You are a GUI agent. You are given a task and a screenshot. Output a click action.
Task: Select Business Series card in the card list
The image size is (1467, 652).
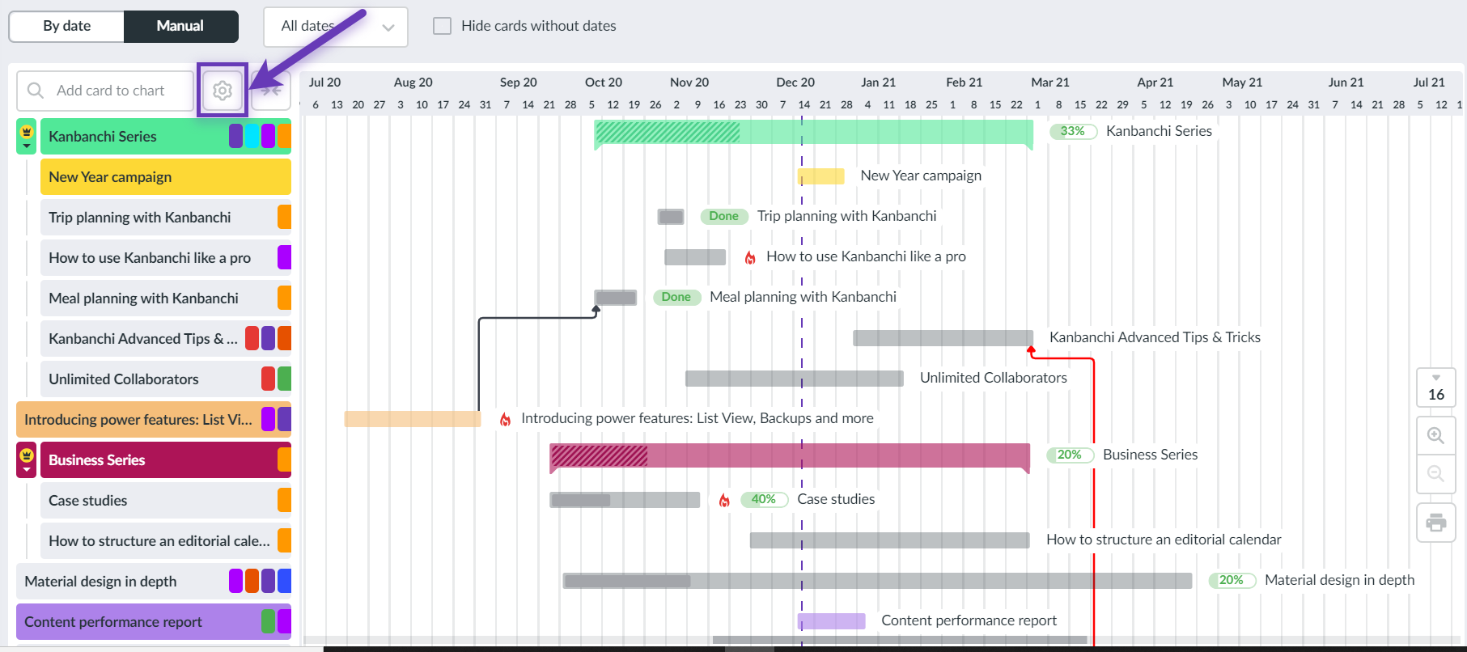[x=166, y=460]
